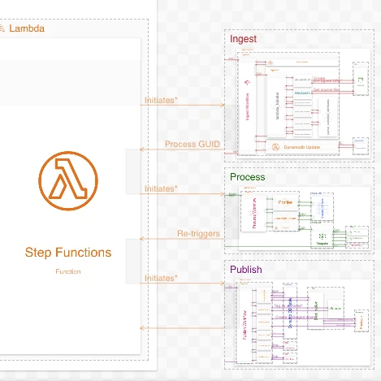Viewport: 381px width, 381px height.
Task: Select the Re-triggers arrow label
Action: 198,233
